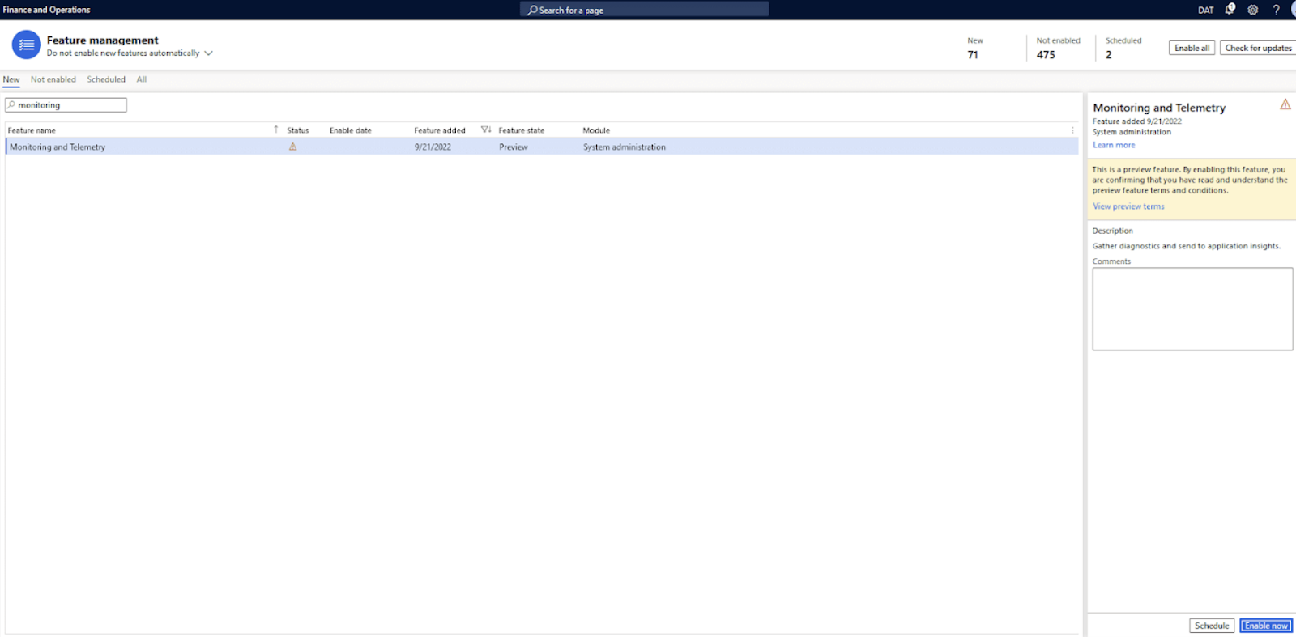Open the notifications bell icon
The height and width of the screenshot is (637, 1296).
1230,10
